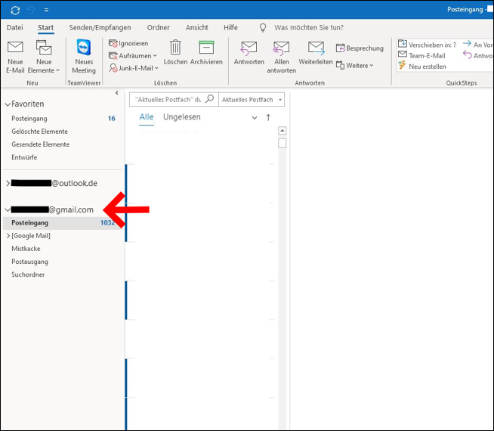Collapse the Favoriten section

click(8, 104)
